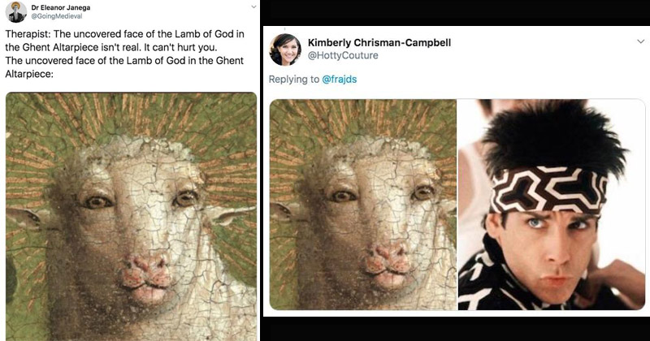
Task: Follow the @frajds mention link
Action: pos(340,81)
